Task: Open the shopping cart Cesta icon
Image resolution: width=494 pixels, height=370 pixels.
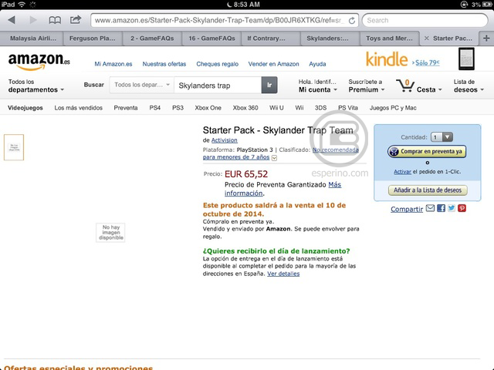Action: (x=404, y=85)
